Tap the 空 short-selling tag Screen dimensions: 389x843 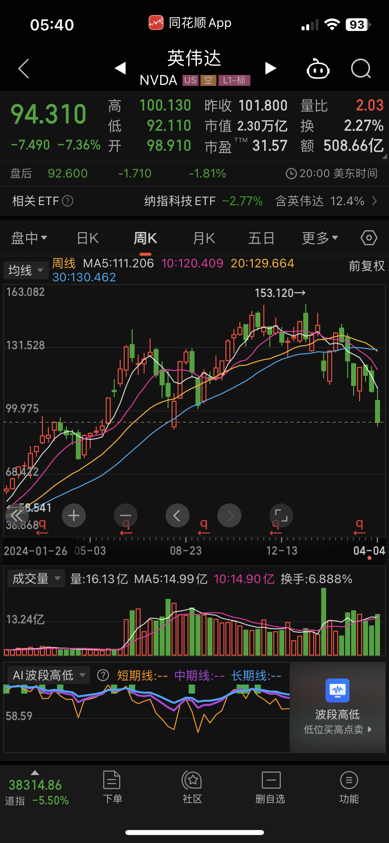[x=208, y=80]
